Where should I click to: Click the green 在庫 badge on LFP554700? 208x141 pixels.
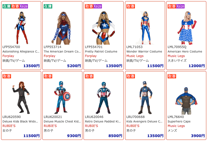coord(7,6)
